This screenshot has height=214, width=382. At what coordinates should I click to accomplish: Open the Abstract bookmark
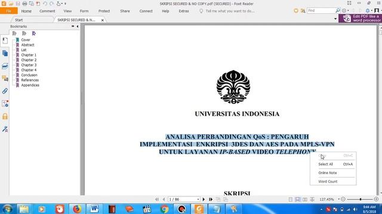pyautogui.click(x=27, y=45)
